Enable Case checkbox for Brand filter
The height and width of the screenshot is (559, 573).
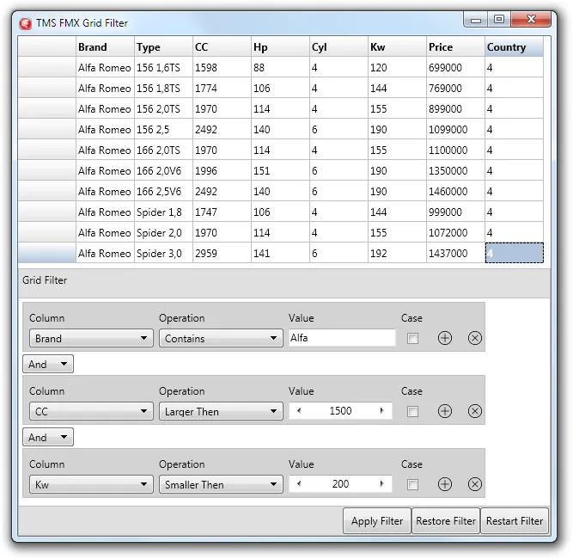tap(412, 338)
